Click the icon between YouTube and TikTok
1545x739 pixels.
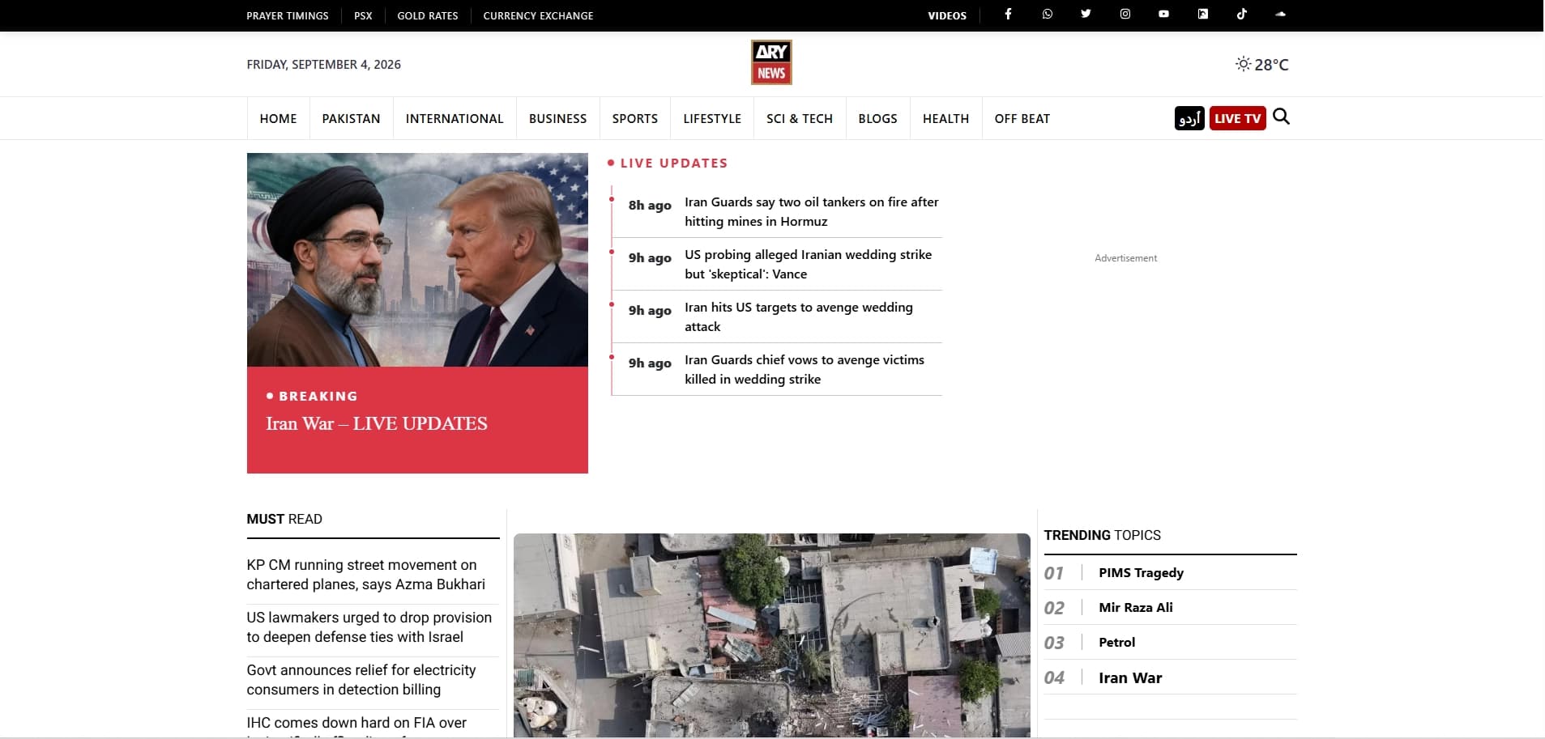[x=1202, y=15]
